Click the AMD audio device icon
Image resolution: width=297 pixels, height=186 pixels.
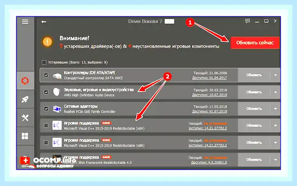pyautogui.click(x=57, y=92)
